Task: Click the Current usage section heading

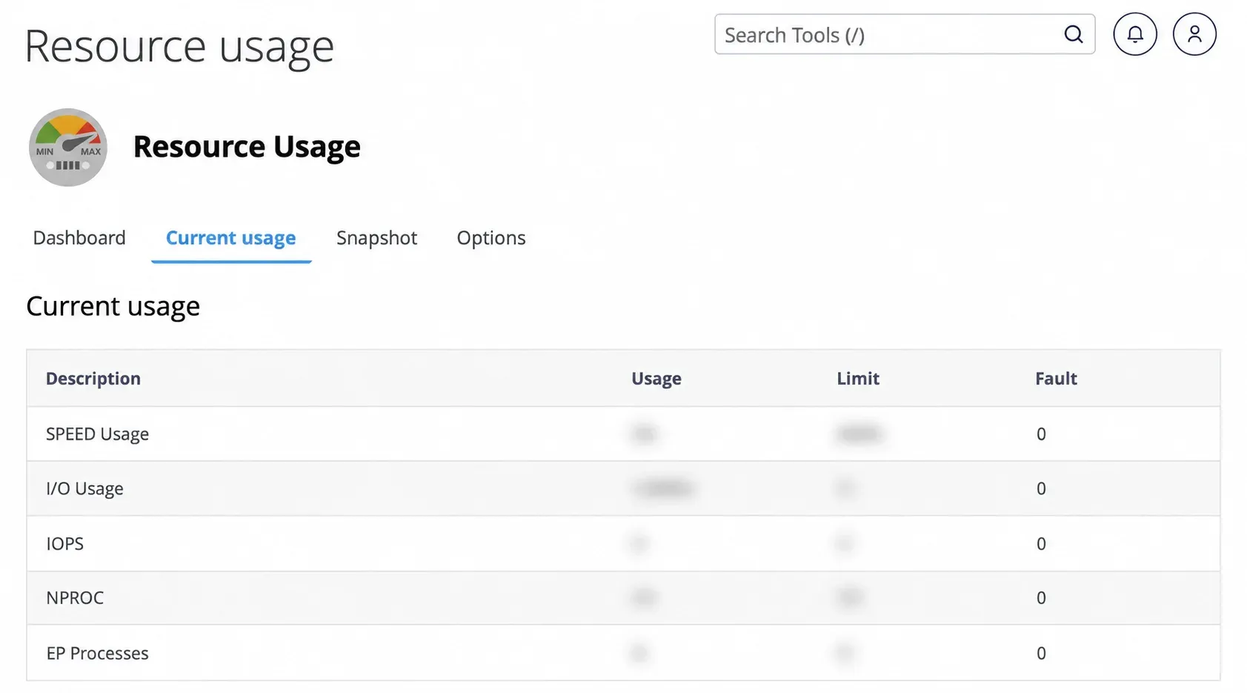Action: click(x=113, y=307)
